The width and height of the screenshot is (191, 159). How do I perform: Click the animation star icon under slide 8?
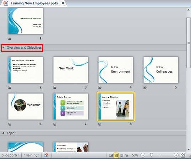(x=100, y=124)
